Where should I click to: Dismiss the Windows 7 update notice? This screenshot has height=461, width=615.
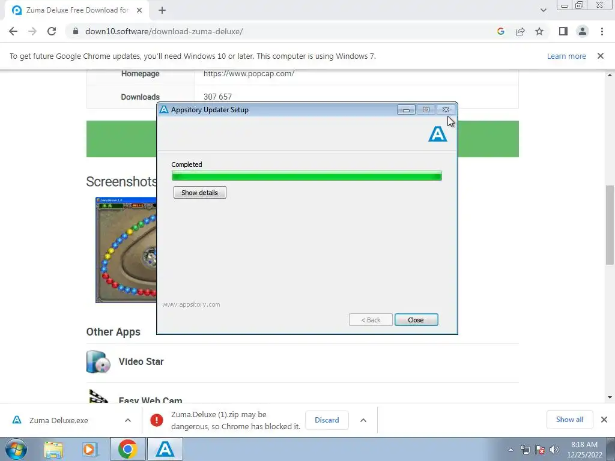[600, 56]
